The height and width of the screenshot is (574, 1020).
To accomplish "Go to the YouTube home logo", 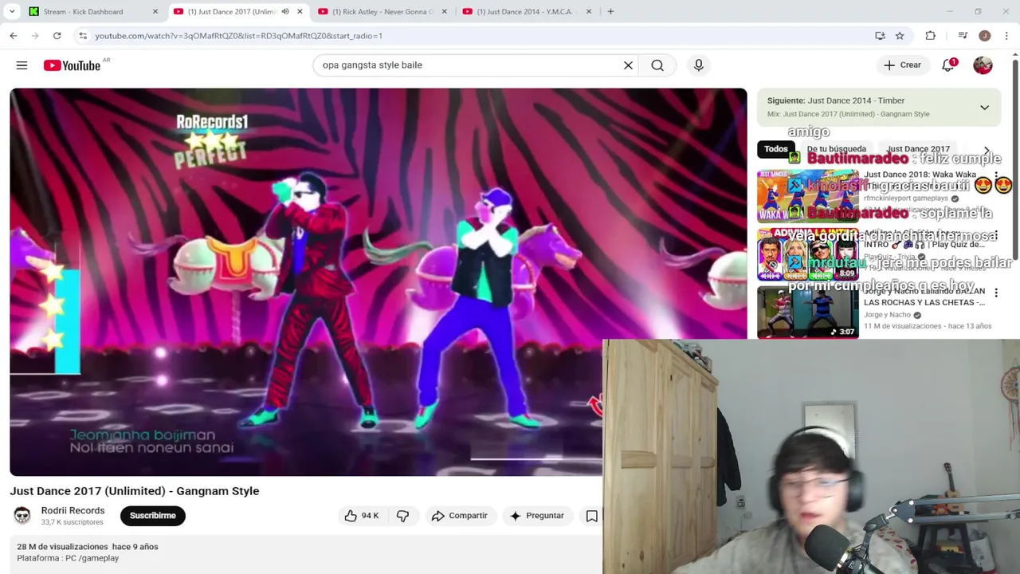I will [x=72, y=65].
